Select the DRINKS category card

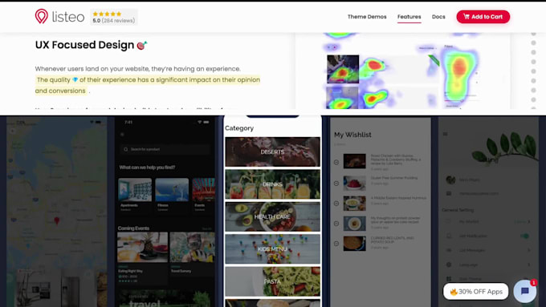click(272, 184)
